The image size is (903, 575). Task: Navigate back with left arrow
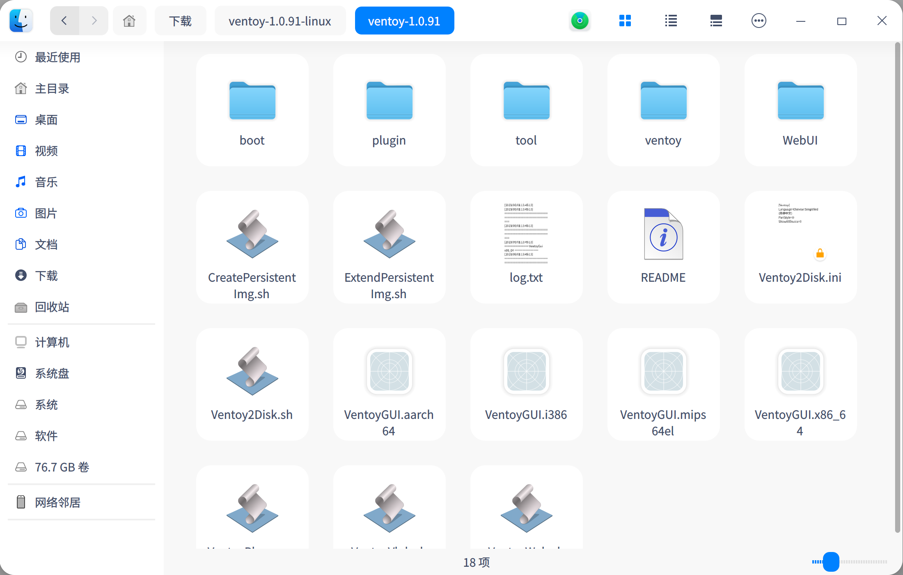[64, 21]
